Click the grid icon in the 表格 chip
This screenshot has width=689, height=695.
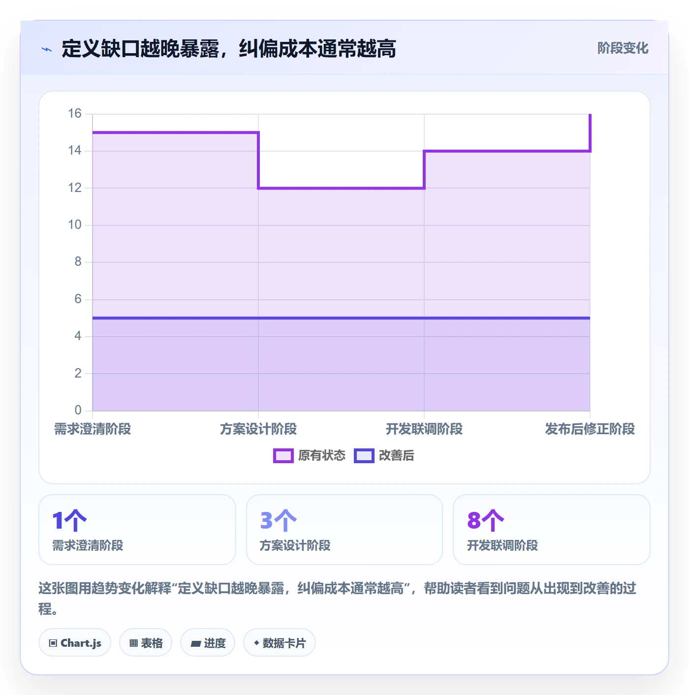(133, 643)
